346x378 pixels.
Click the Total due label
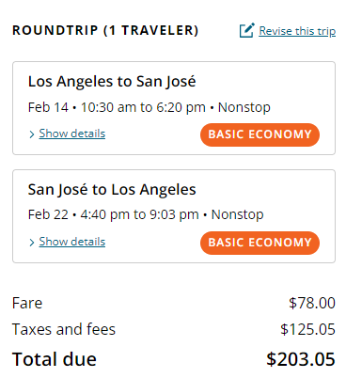click(55, 359)
